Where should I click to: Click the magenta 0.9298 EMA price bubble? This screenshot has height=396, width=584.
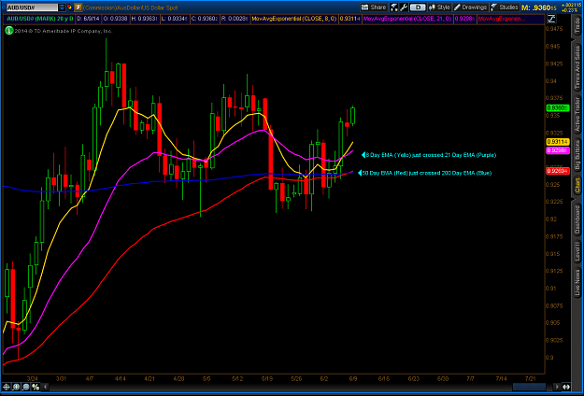coord(558,150)
